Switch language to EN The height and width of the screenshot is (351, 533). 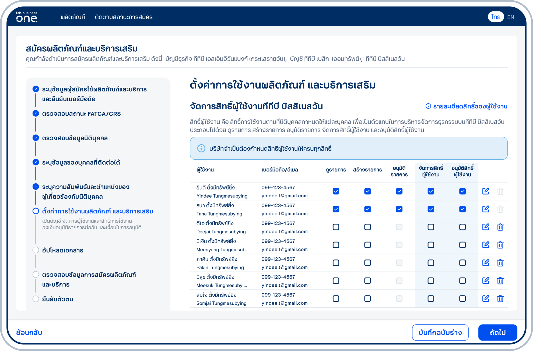510,17
